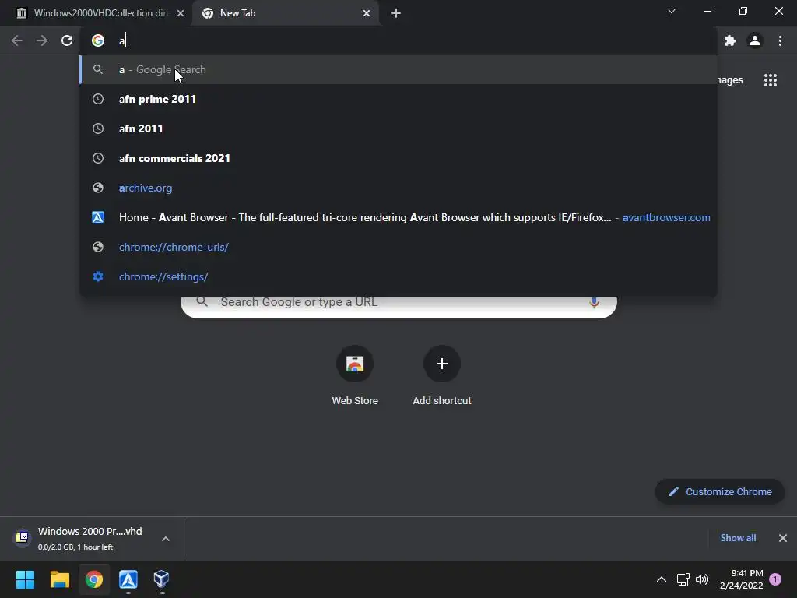Image resolution: width=797 pixels, height=598 pixels.
Task: Close the downloads bar
Action: tap(783, 538)
